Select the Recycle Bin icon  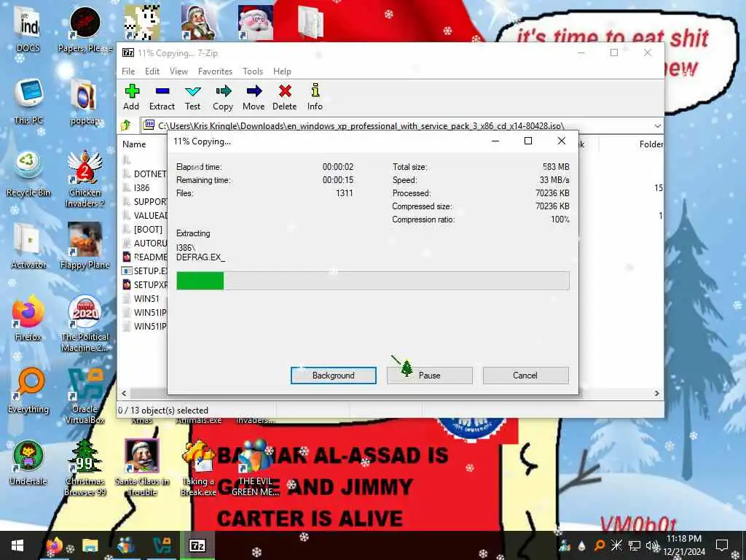[x=28, y=174]
